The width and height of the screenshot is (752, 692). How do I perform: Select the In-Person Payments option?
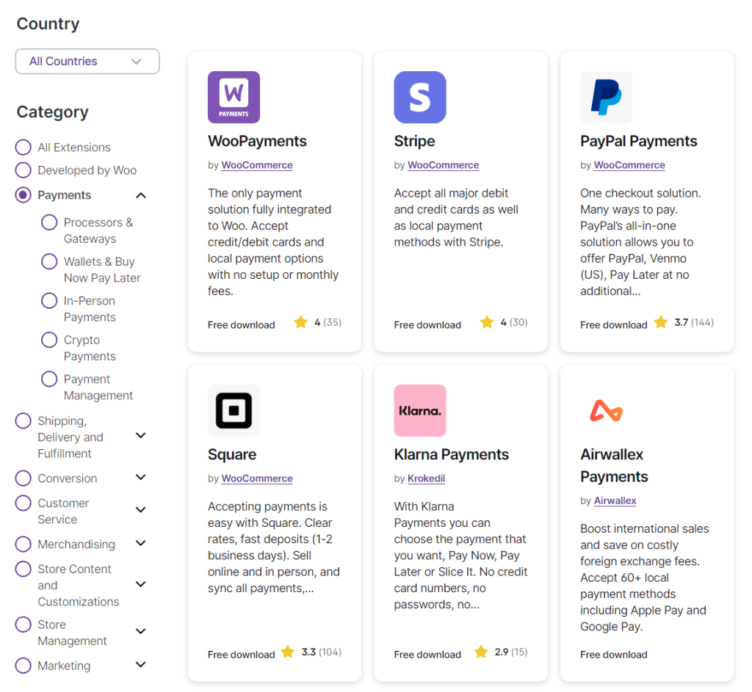(49, 300)
